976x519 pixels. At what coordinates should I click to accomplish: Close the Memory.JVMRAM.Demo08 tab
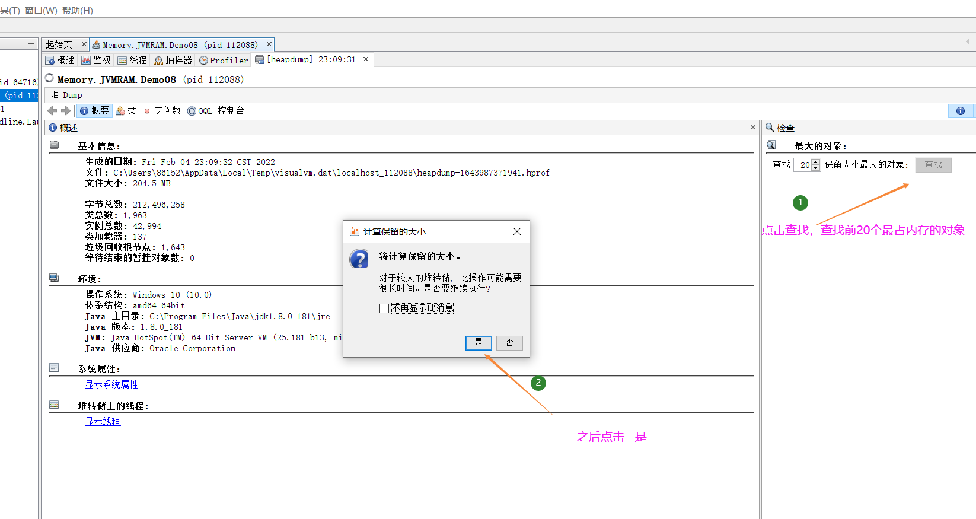(269, 44)
